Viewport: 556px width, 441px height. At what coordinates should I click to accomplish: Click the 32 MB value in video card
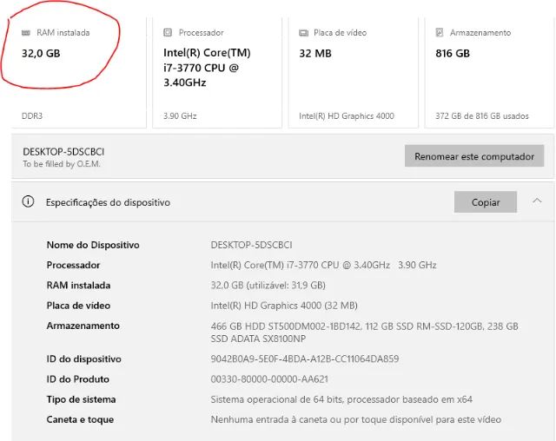click(x=315, y=54)
